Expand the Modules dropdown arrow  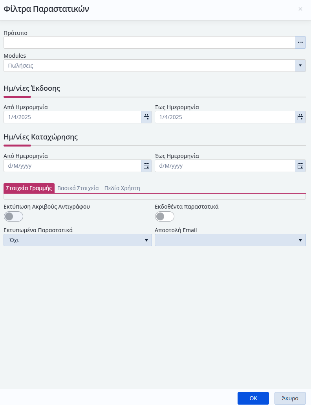point(300,66)
